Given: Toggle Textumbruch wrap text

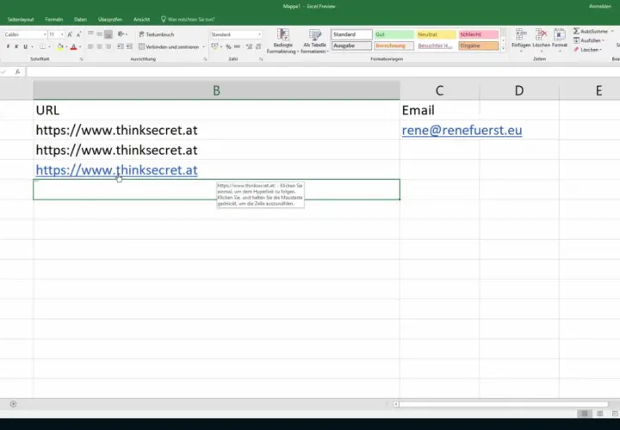Looking at the screenshot, I should coord(156,34).
